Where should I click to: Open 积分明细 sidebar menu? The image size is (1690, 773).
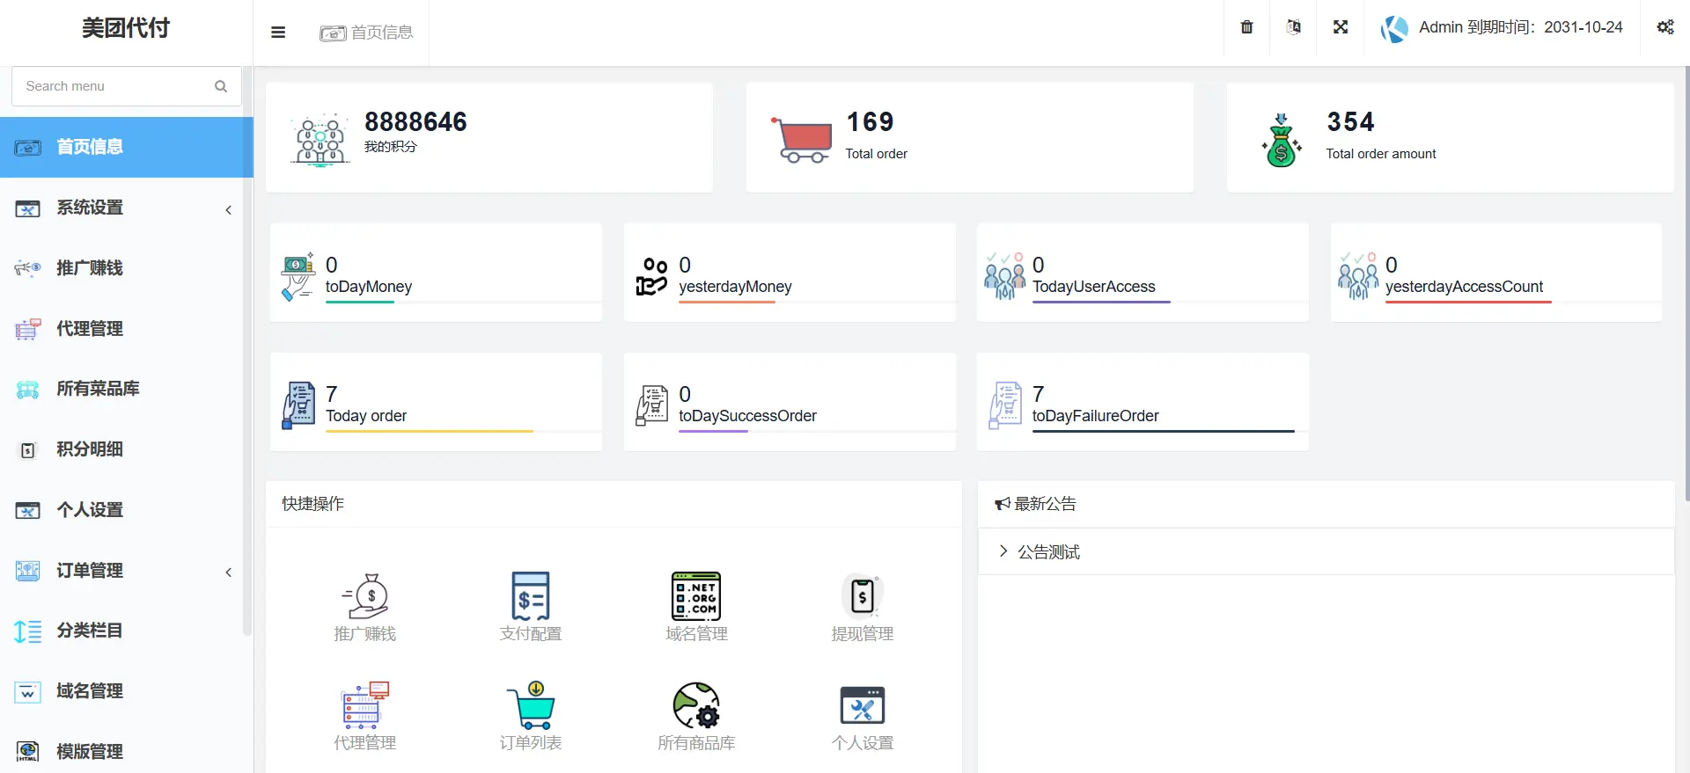click(127, 449)
